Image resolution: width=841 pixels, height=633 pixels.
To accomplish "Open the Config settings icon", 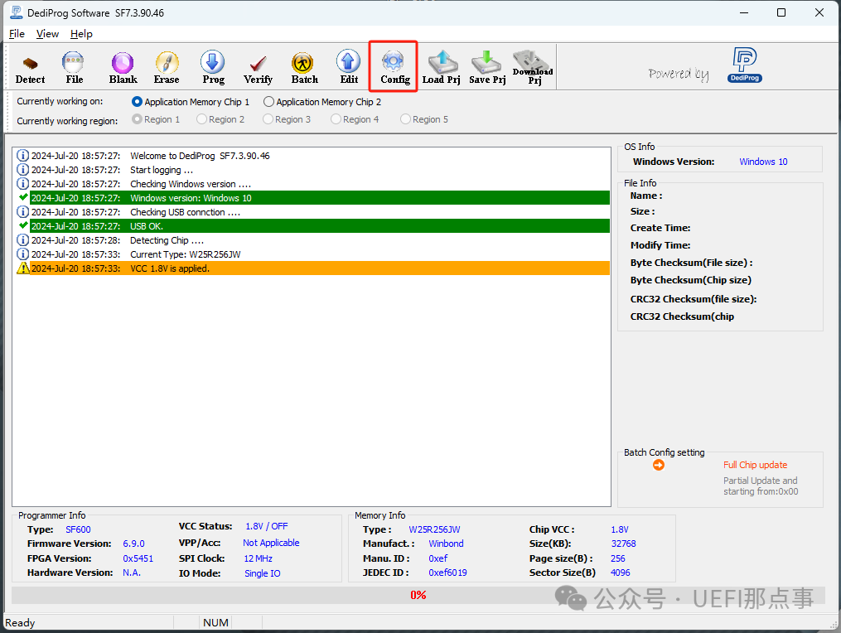I will tap(394, 67).
